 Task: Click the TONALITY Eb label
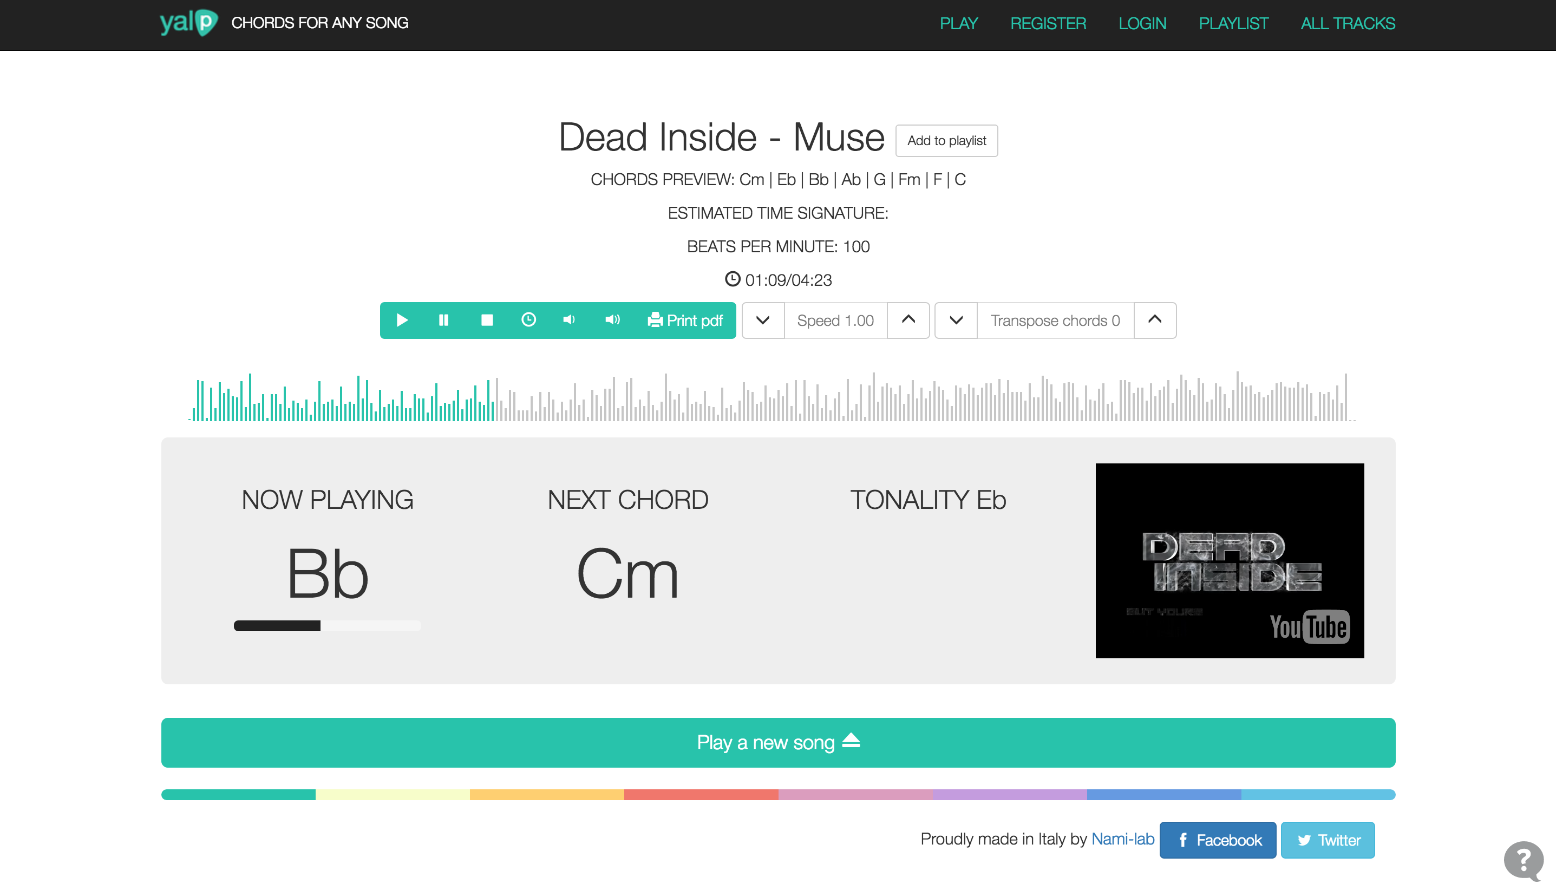pyautogui.click(x=928, y=500)
